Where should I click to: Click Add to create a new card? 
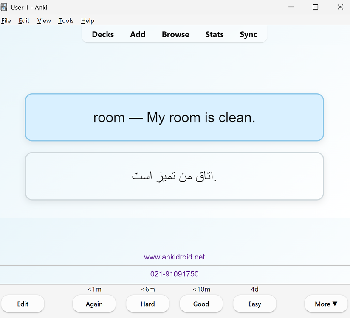[138, 34]
